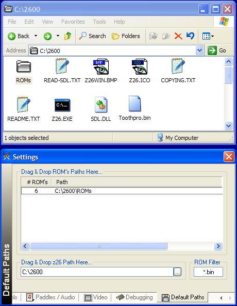Select the Z26.EXE file icon

pos(62,105)
